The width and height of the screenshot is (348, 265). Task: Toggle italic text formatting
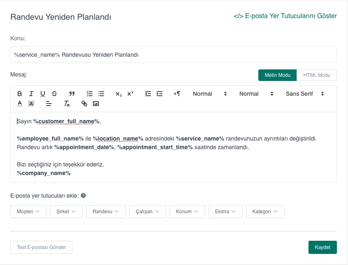click(31, 94)
